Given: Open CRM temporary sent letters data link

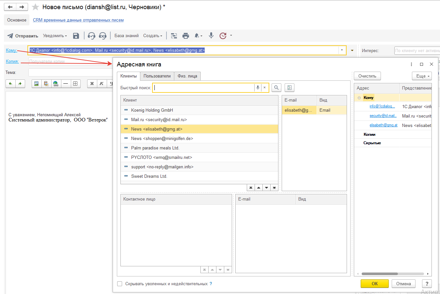Looking at the screenshot, I should pyautogui.click(x=78, y=20).
